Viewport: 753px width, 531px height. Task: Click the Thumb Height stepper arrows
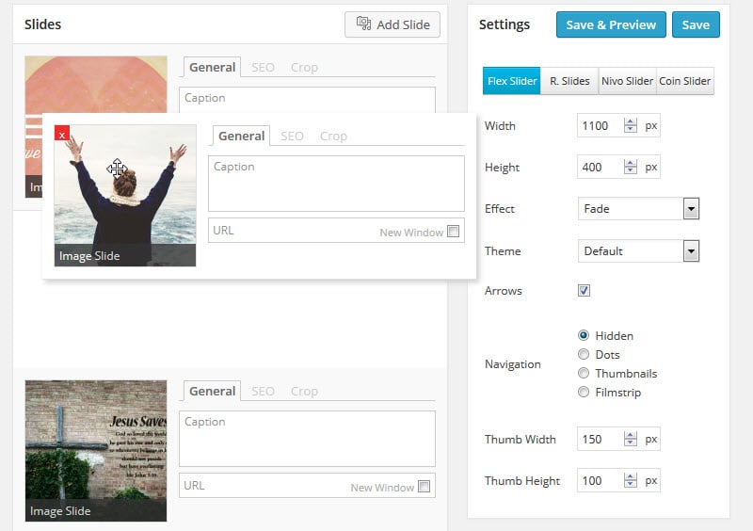click(630, 480)
